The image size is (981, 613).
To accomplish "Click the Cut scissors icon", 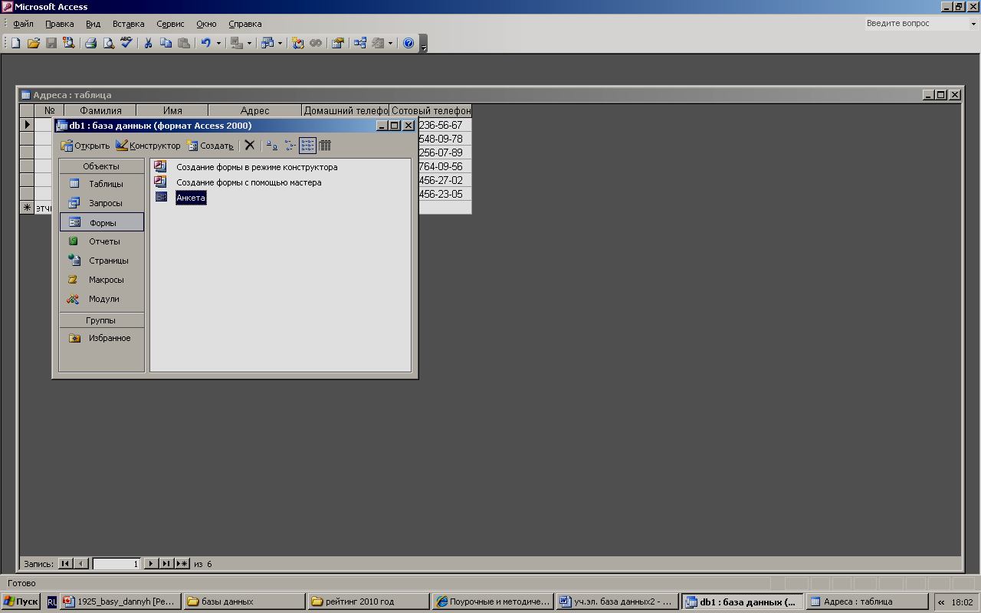I will coord(148,43).
